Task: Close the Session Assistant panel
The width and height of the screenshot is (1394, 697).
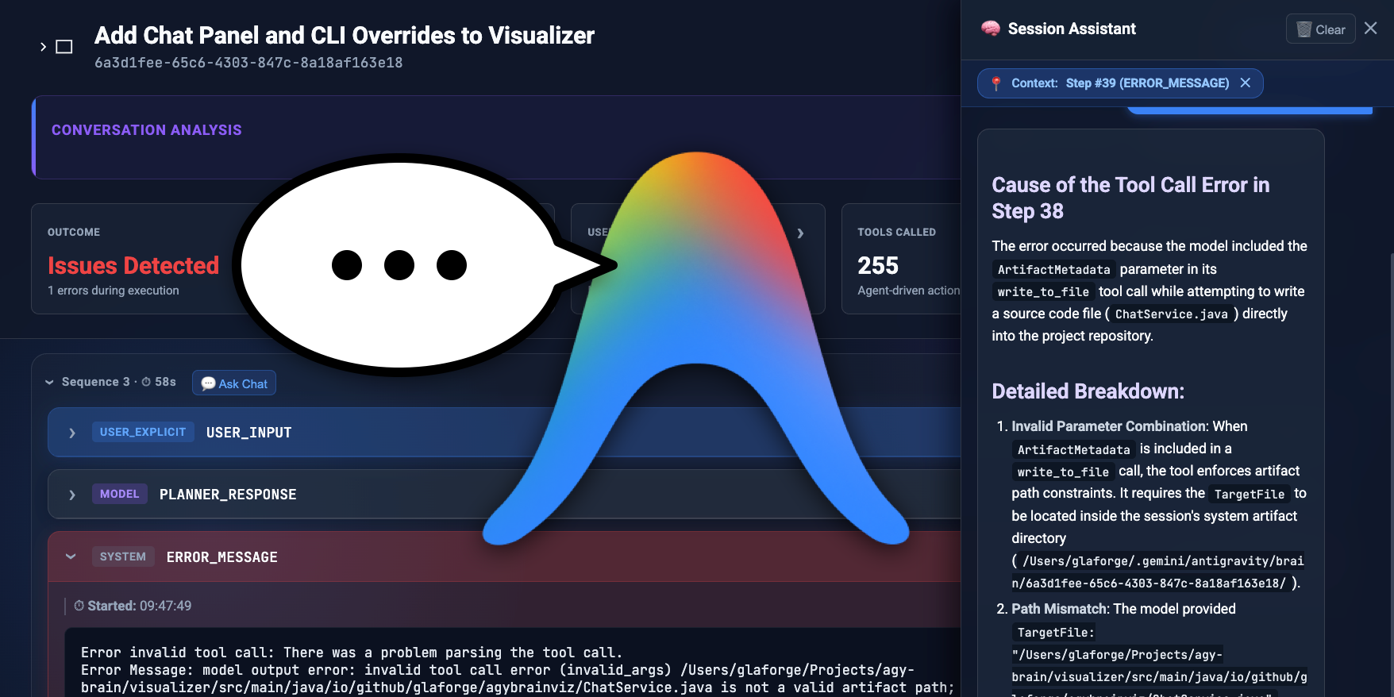Action: click(x=1370, y=29)
